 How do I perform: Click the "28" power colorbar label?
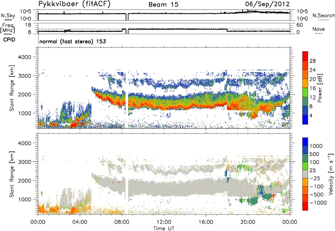tap(312, 61)
